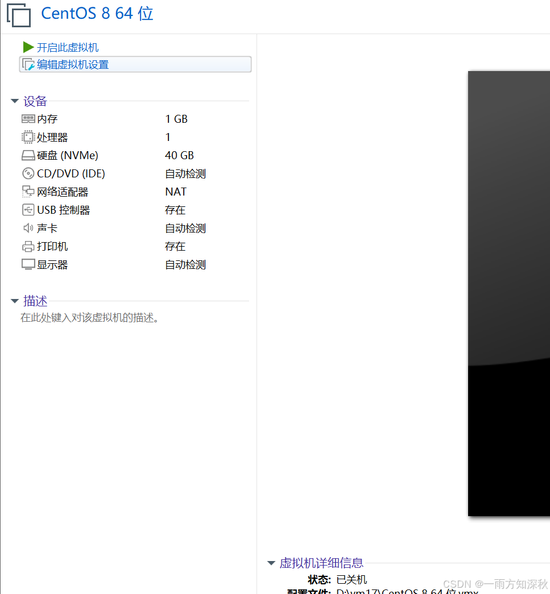The height and width of the screenshot is (594, 550).
Task: Select the 显示器 device label
Action: (52, 264)
